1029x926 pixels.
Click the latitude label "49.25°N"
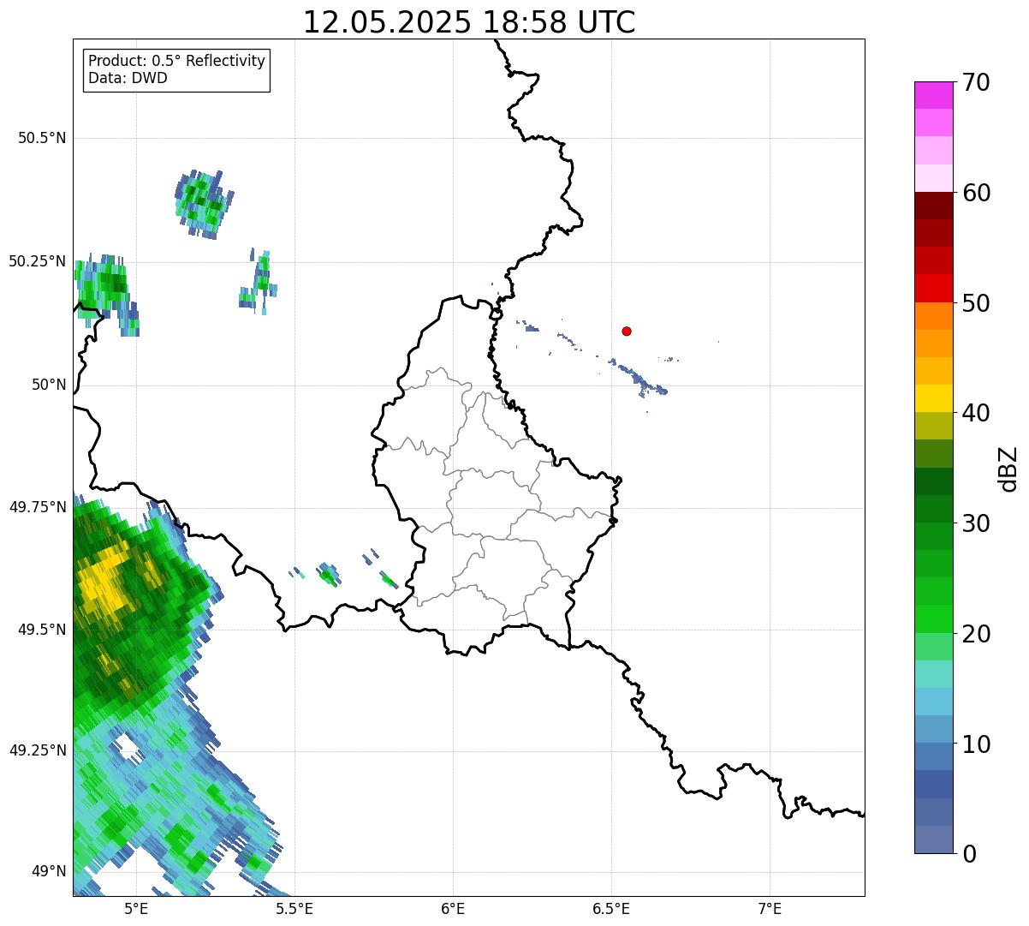[38, 750]
